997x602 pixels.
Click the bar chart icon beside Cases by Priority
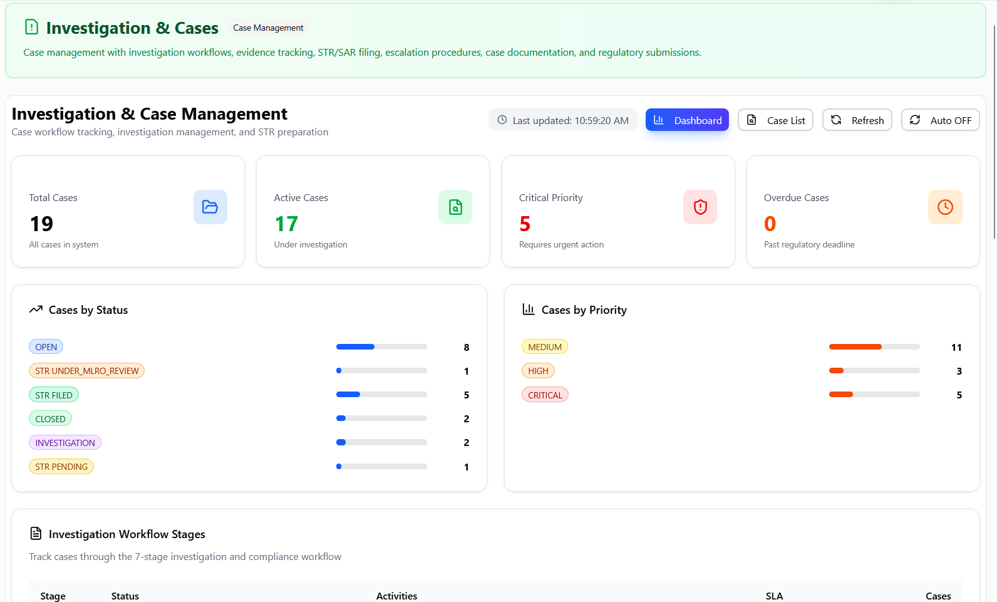click(529, 309)
